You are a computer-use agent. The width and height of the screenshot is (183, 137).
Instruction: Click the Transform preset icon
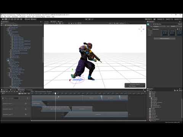tap(180, 29)
